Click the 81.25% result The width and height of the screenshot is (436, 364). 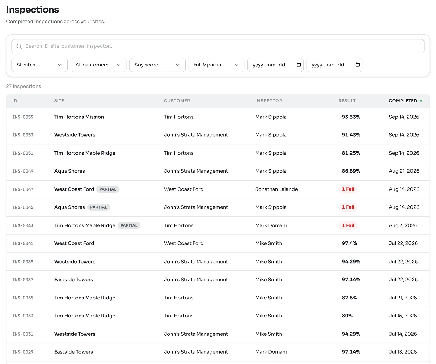pyautogui.click(x=351, y=153)
